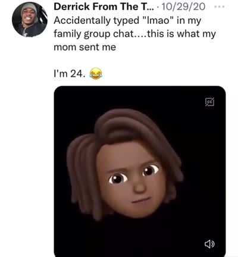Open the "Derrick From The T..." display name
238x257 pixels.
tap(104, 7)
